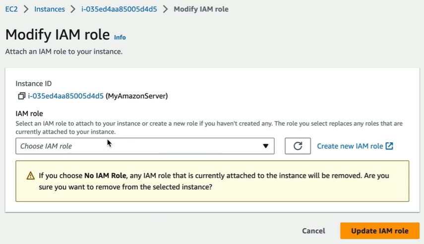Copy the instance ID using the copy icon
Viewport: 424px width, 244px height.
point(22,96)
